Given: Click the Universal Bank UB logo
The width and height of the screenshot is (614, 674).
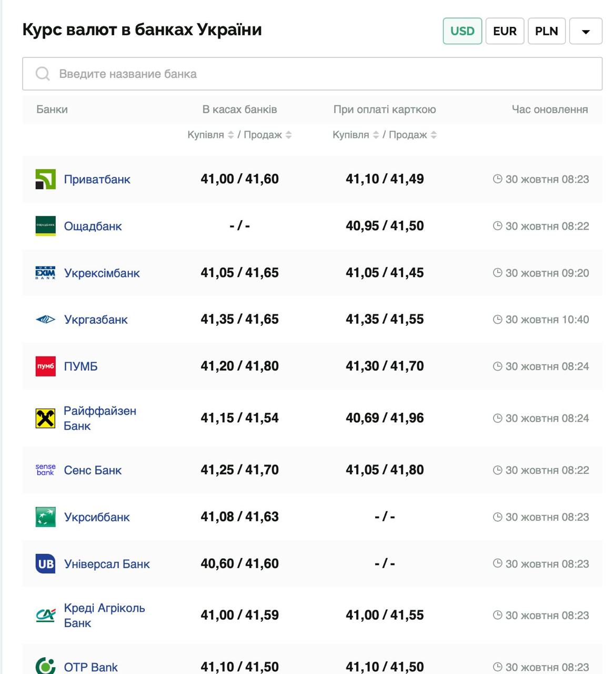Looking at the screenshot, I should coord(45,564).
